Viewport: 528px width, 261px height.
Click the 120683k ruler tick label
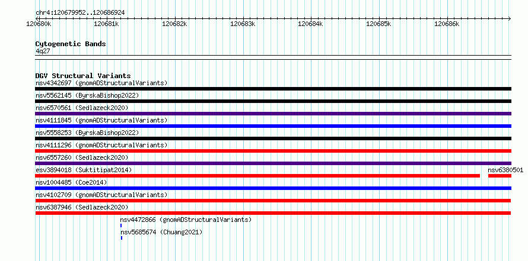click(x=243, y=24)
